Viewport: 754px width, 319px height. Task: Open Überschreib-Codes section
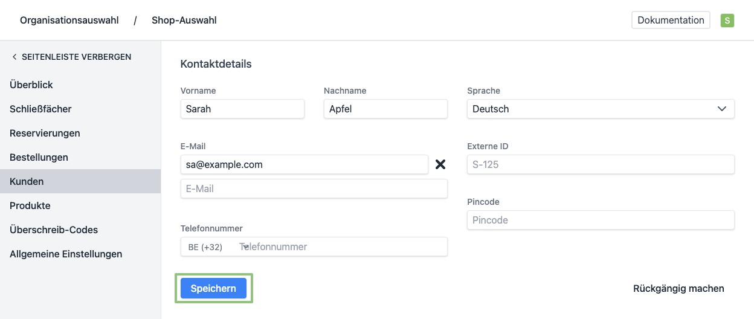pos(54,230)
